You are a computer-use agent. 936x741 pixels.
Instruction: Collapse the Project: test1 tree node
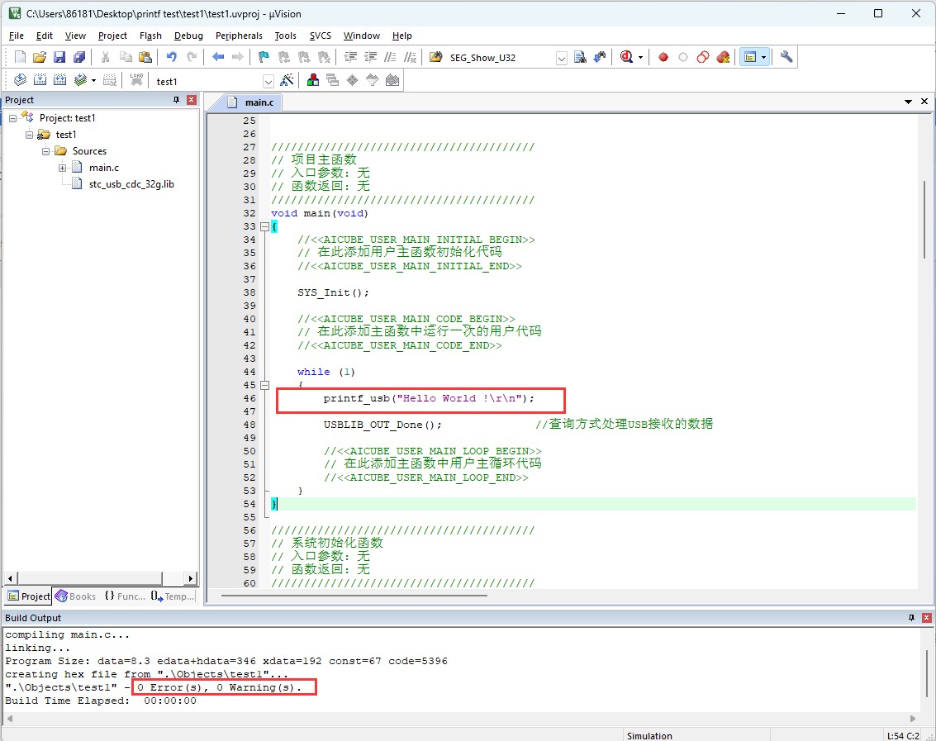pos(12,118)
